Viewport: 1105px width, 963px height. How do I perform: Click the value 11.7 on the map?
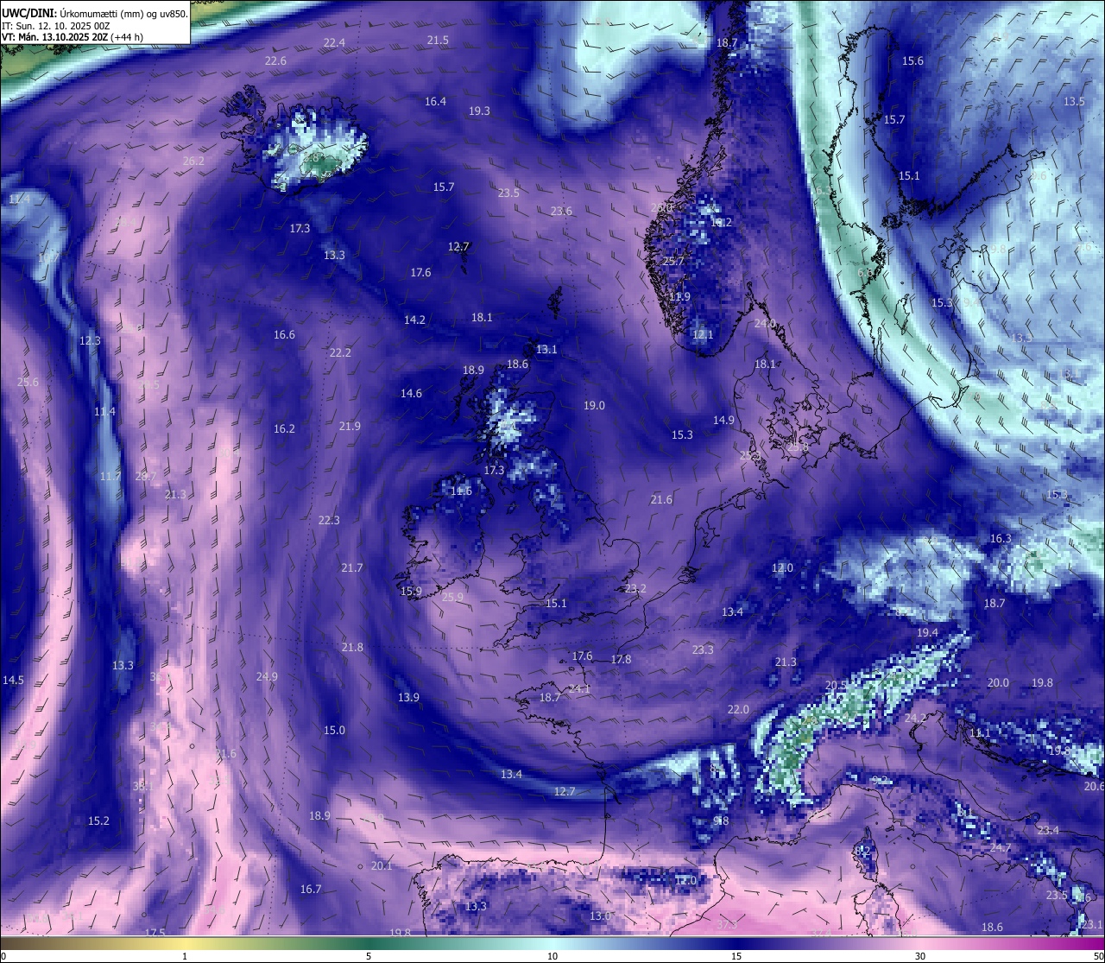click(110, 476)
